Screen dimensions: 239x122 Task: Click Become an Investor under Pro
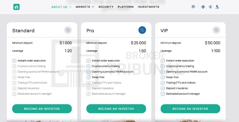116,109
